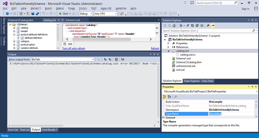Expand the catalog node in schema tree
Screen dimensions: 259x138
[14, 28]
